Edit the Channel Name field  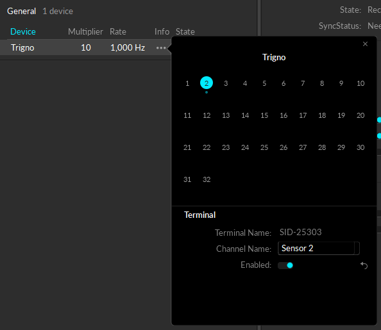(x=319, y=249)
